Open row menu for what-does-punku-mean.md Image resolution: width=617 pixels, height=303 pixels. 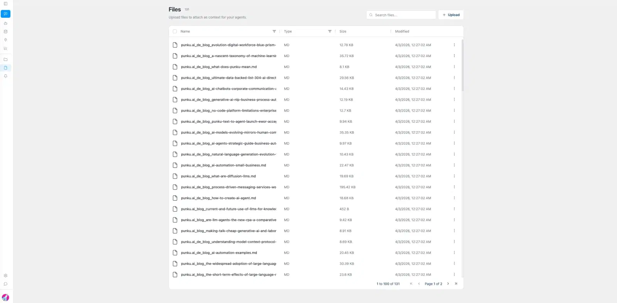(x=454, y=67)
